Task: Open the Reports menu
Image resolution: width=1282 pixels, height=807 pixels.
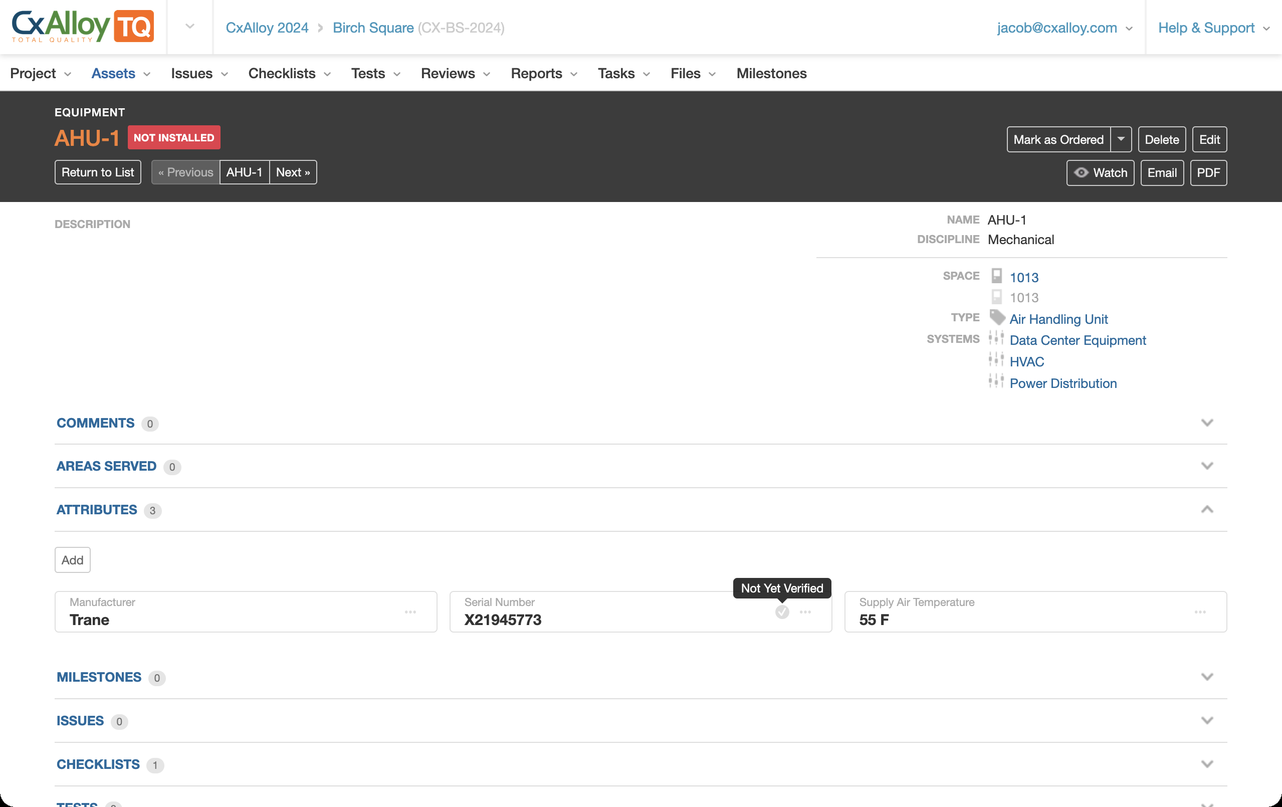Action: (544, 74)
